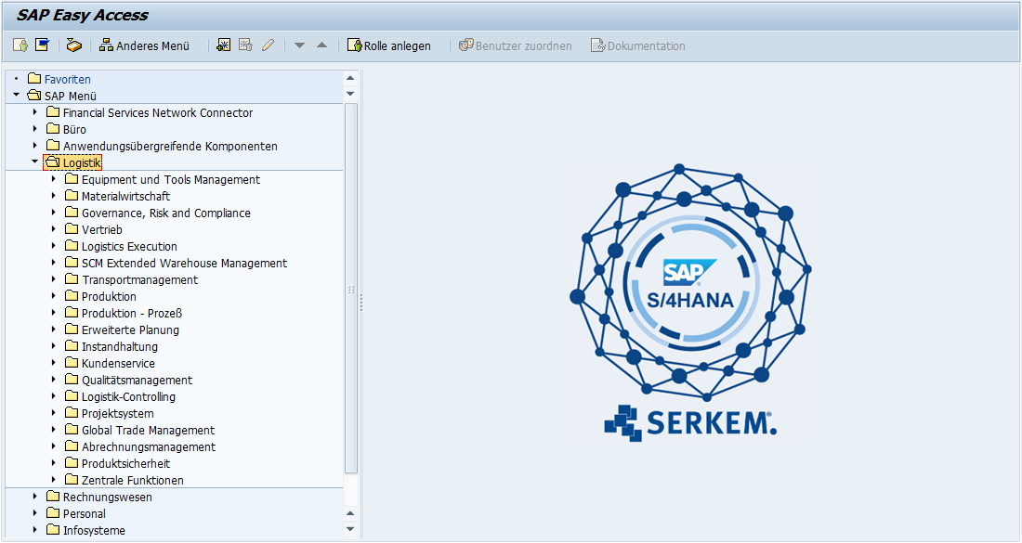Collapse the SAP Menü root node
The height and width of the screenshot is (543, 1022).
pyautogui.click(x=16, y=96)
